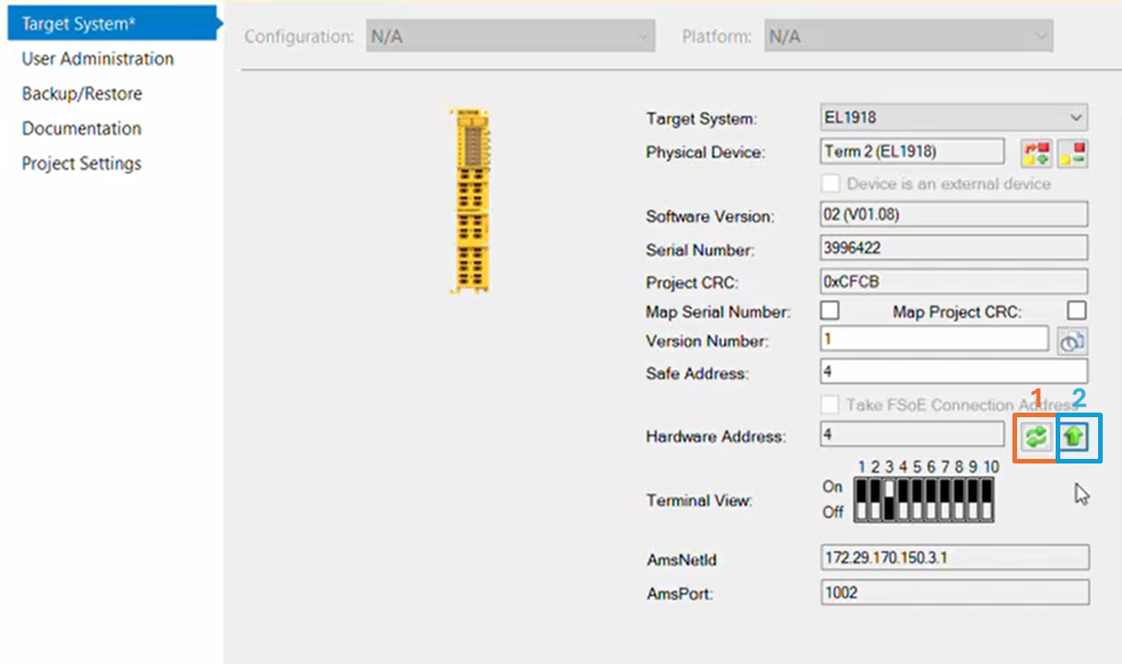This screenshot has height=664, width=1122.
Task: Click the remove physical device assignment icon
Action: click(x=1072, y=153)
